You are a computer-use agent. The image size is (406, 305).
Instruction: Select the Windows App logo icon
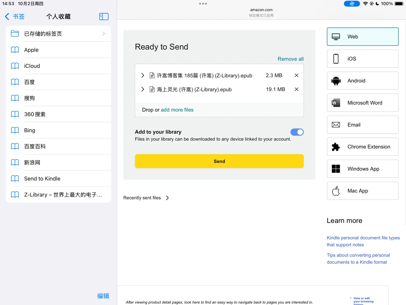pos(336,169)
